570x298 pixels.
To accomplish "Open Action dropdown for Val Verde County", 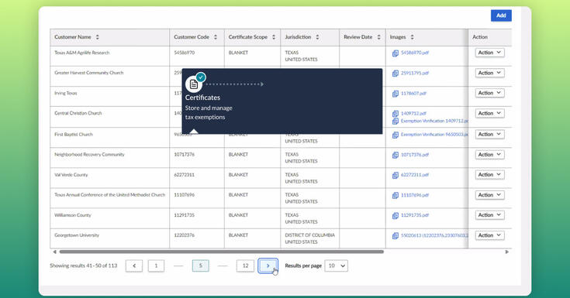I will [x=489, y=175].
